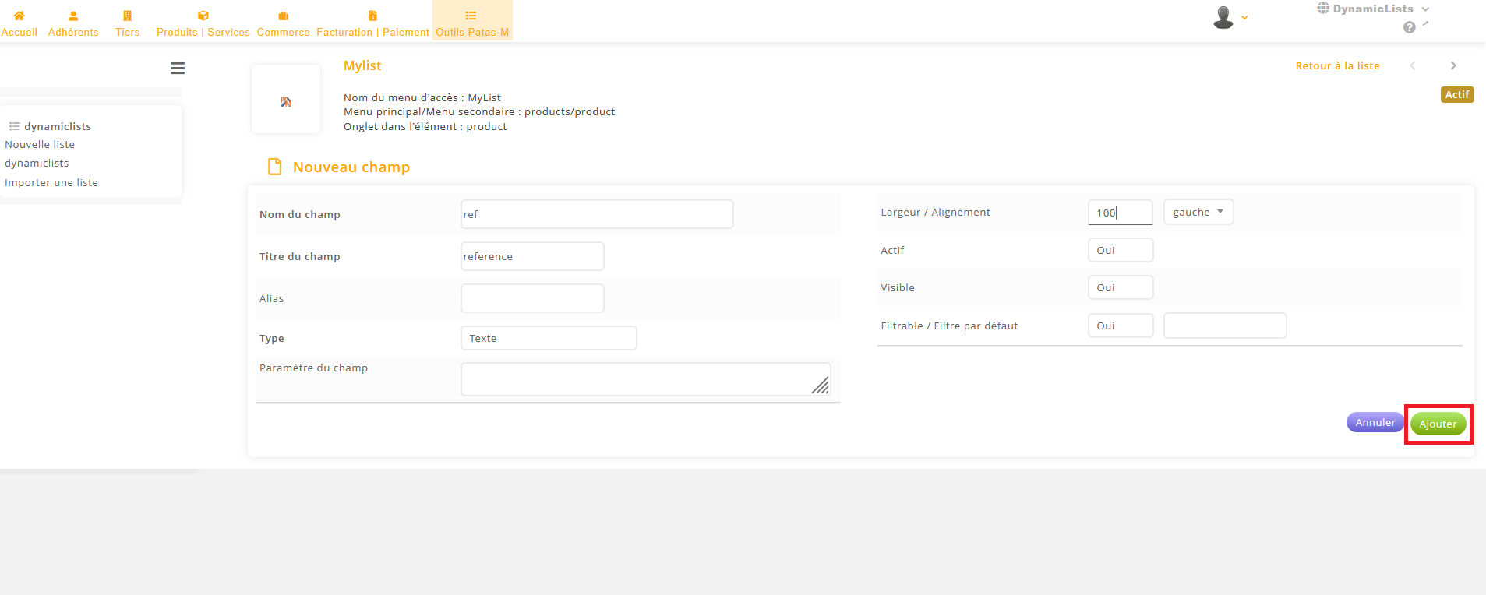
Task: Click the Annuler button
Action: 1375,422
